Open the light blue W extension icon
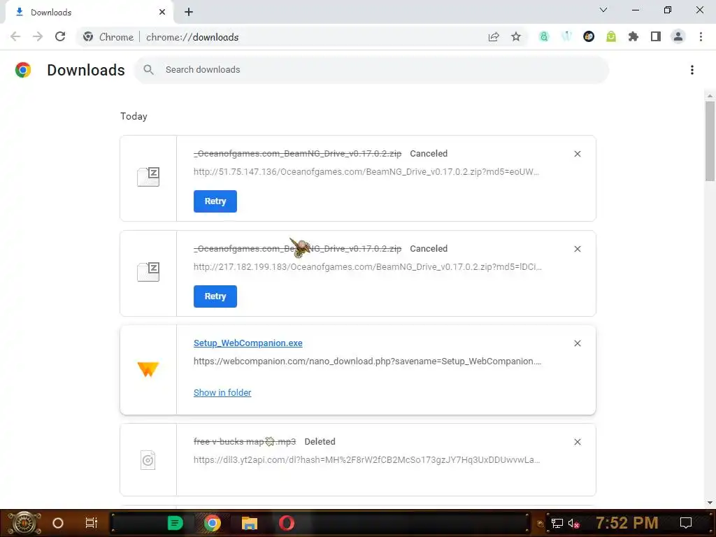The width and height of the screenshot is (716, 537). [x=566, y=36]
